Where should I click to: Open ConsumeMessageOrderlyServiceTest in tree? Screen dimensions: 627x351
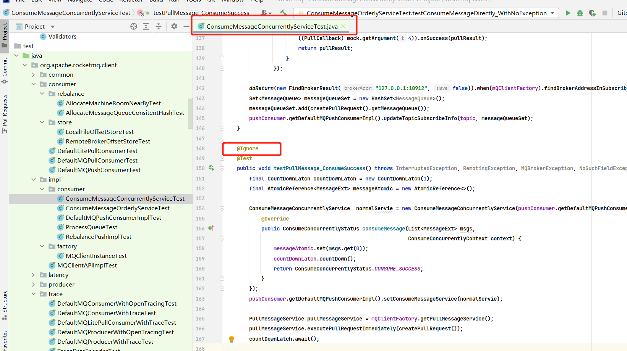click(117, 208)
